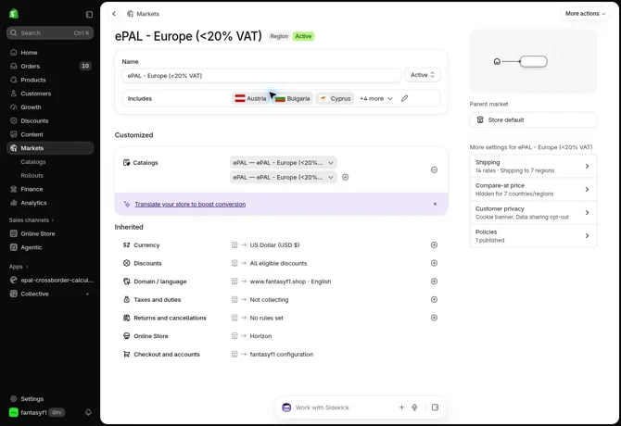This screenshot has width=621, height=426.
Task: Open the Customer privacy settings row
Action: (x=533, y=213)
